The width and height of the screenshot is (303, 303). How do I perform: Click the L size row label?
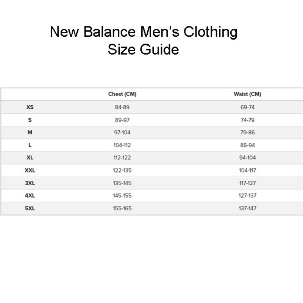click(30, 145)
